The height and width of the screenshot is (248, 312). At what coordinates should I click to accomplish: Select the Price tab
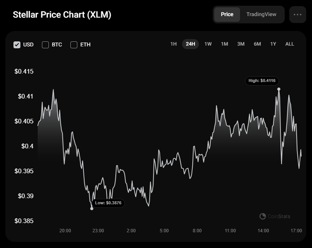click(x=227, y=15)
